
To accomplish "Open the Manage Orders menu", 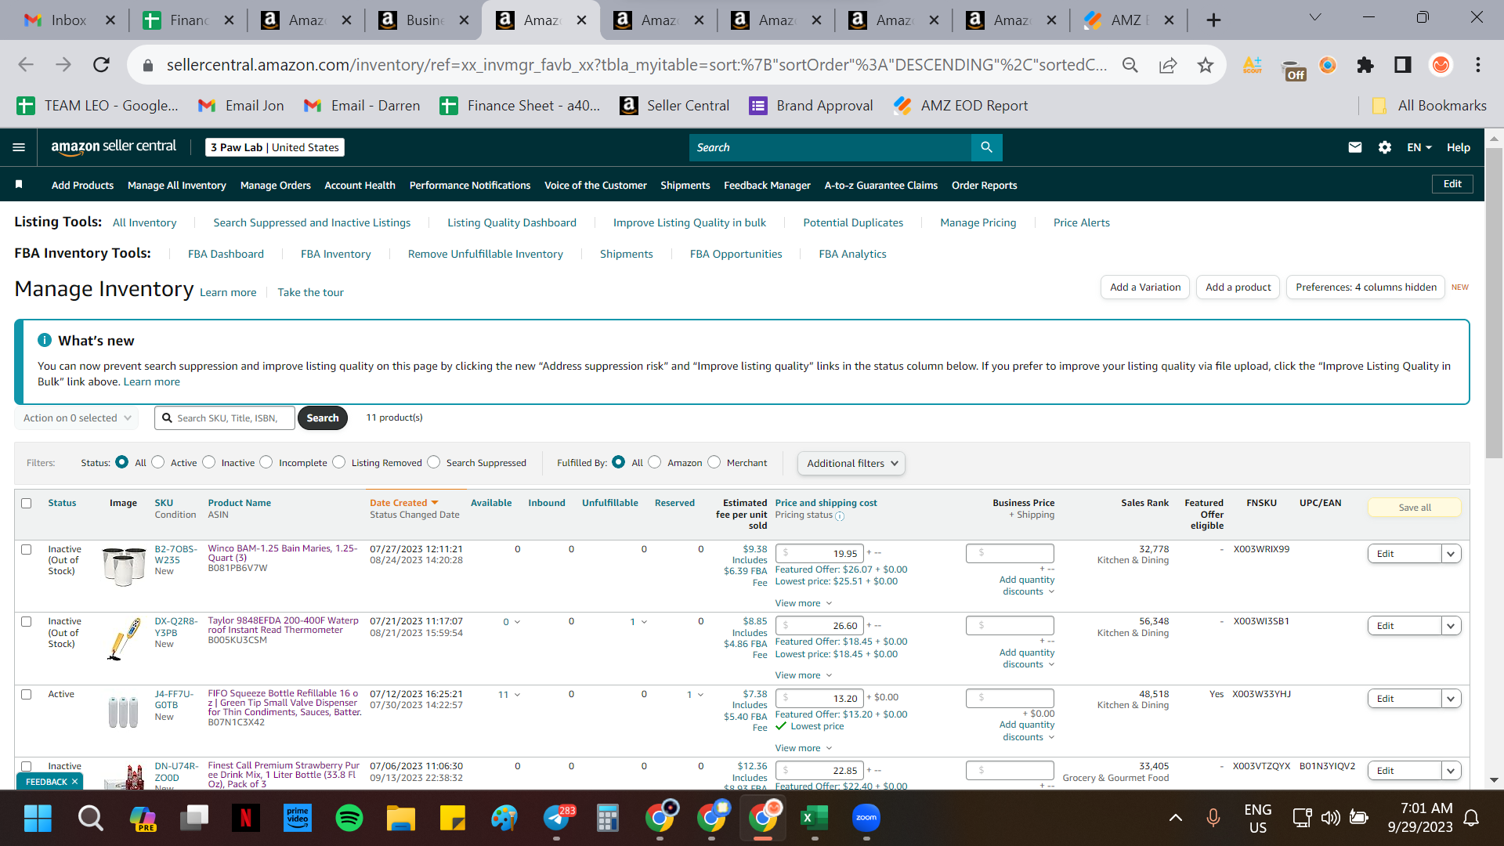I will (276, 185).
